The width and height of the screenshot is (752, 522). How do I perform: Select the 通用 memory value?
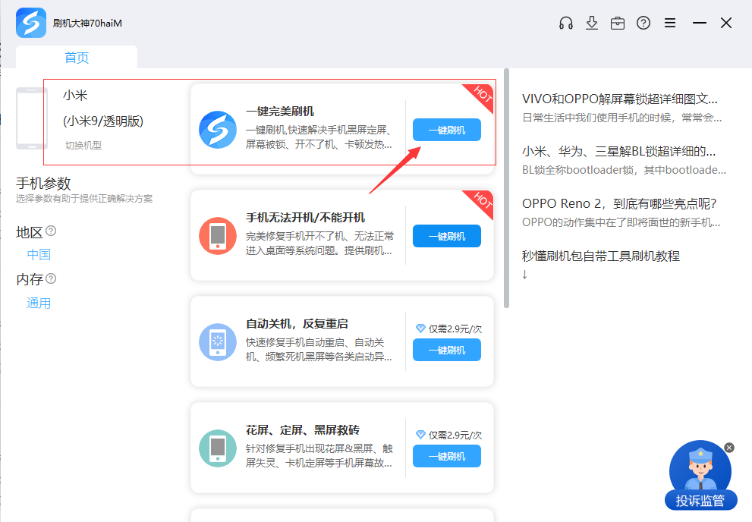pyautogui.click(x=39, y=303)
